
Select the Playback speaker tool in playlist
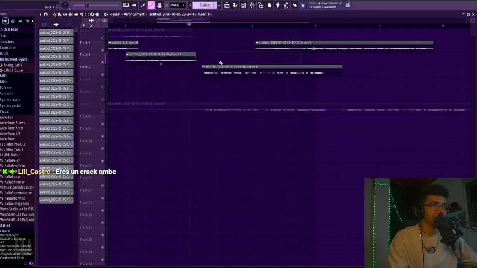point(98,15)
